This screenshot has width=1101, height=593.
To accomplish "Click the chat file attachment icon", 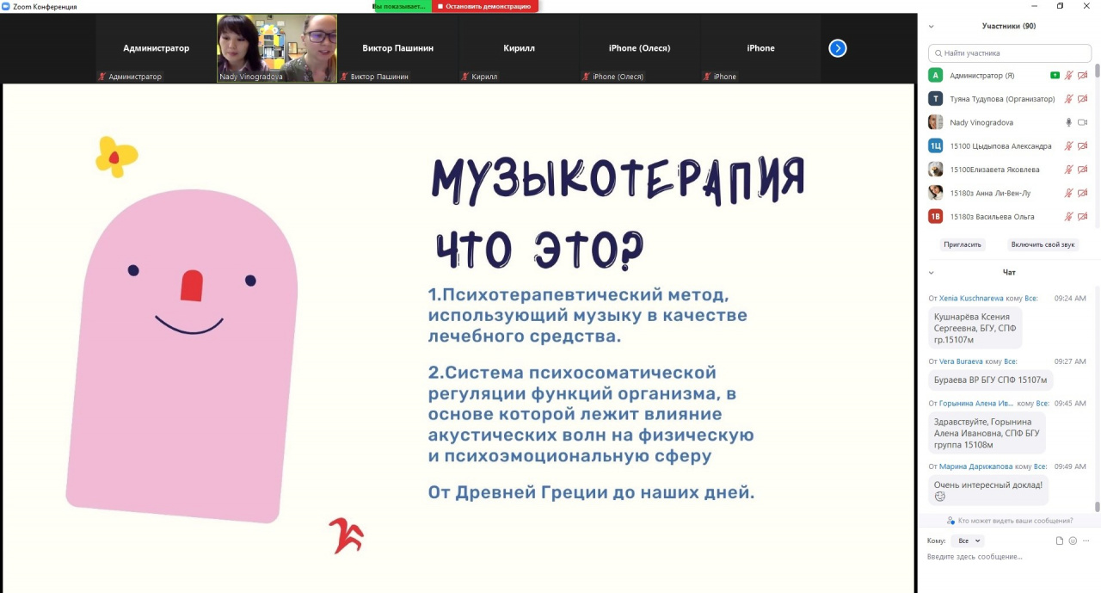I will point(1060,540).
